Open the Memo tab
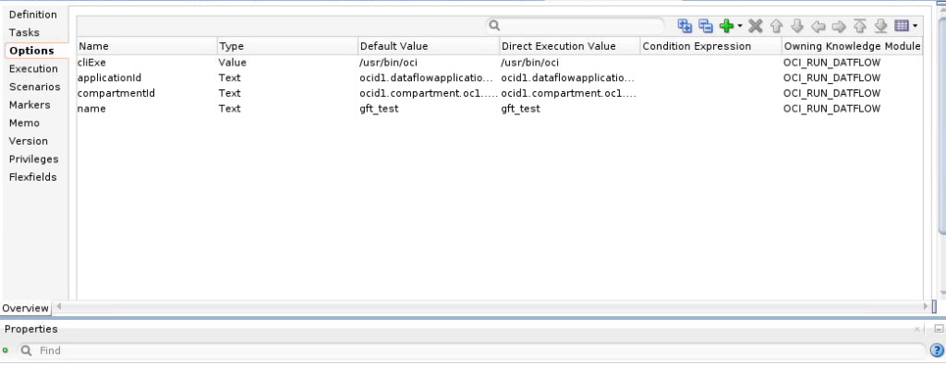The width and height of the screenshot is (946, 365). (24, 123)
